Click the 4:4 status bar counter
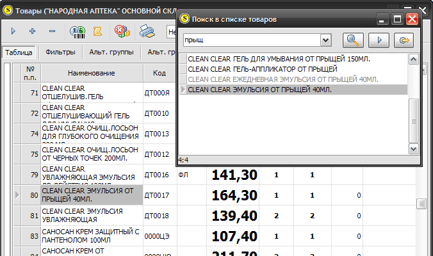 click(183, 160)
